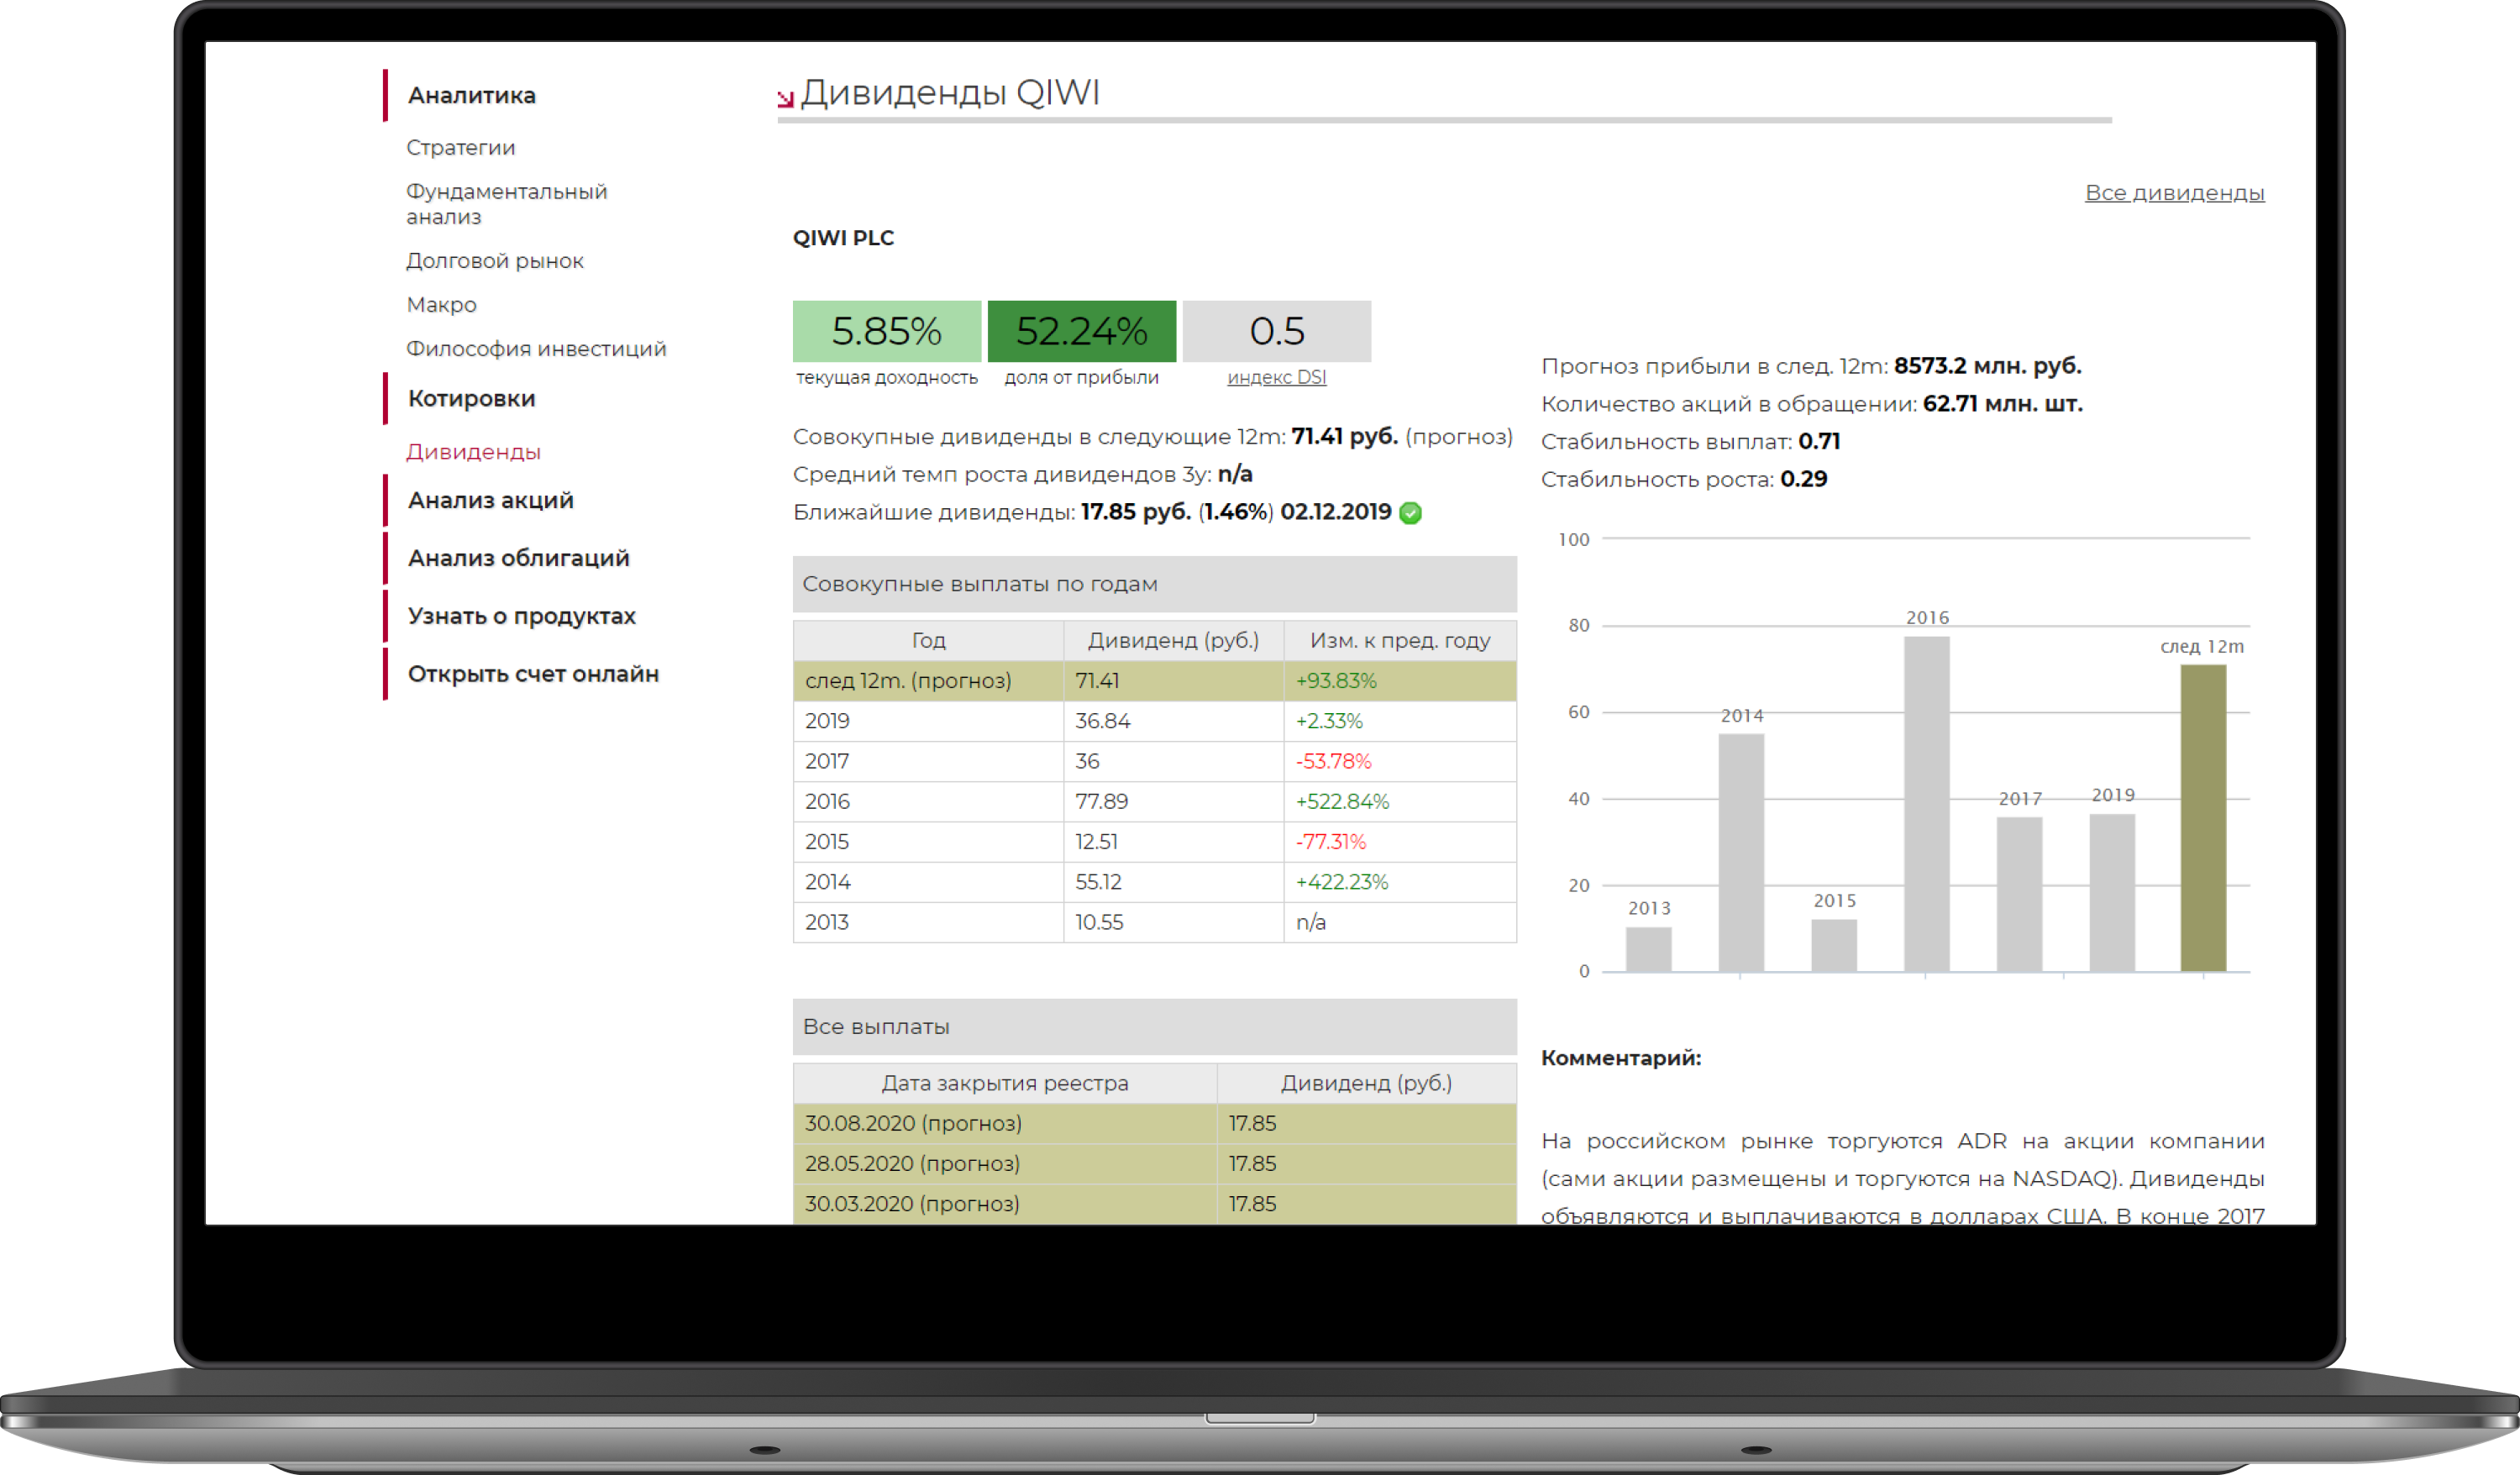2520x1475 pixels.
Task: Click the 30.08.2020 (прогноз) row
Action: [x=1154, y=1123]
